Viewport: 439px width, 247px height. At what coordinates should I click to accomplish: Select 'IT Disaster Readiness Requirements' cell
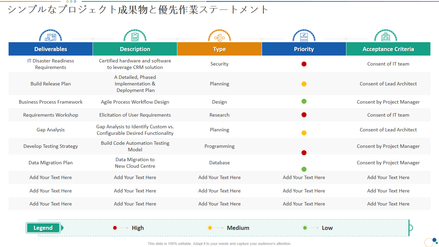click(51, 64)
